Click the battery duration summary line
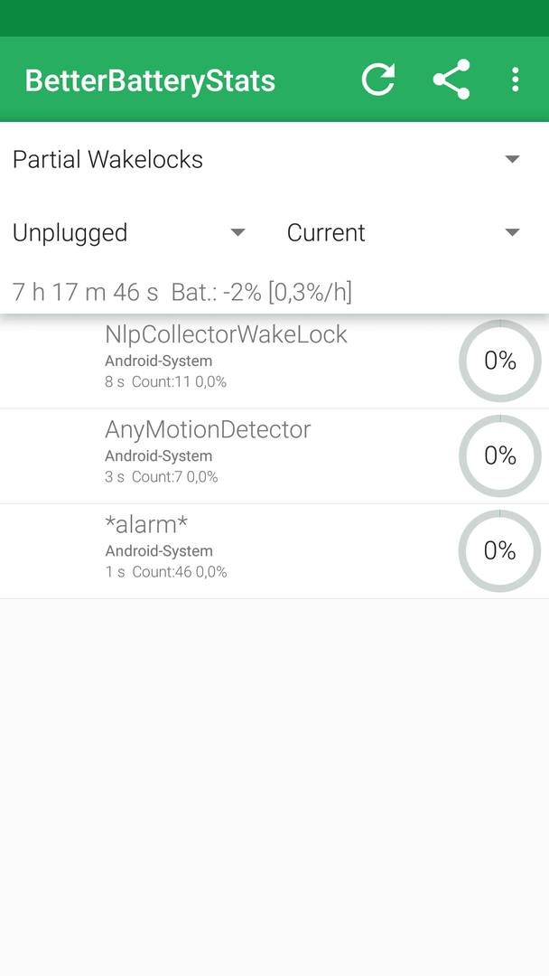The height and width of the screenshot is (976, 549). [x=182, y=292]
